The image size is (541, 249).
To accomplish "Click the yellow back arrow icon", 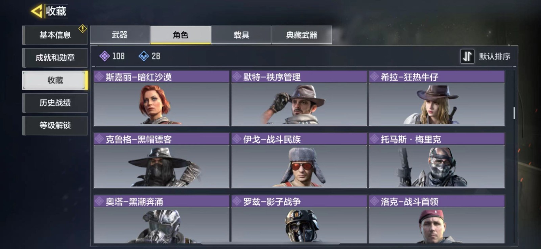I will pyautogui.click(x=37, y=11).
